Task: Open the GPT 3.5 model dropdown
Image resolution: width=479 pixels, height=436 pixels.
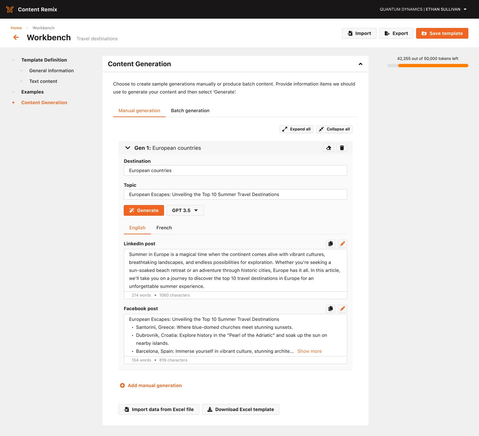Action: click(x=185, y=210)
